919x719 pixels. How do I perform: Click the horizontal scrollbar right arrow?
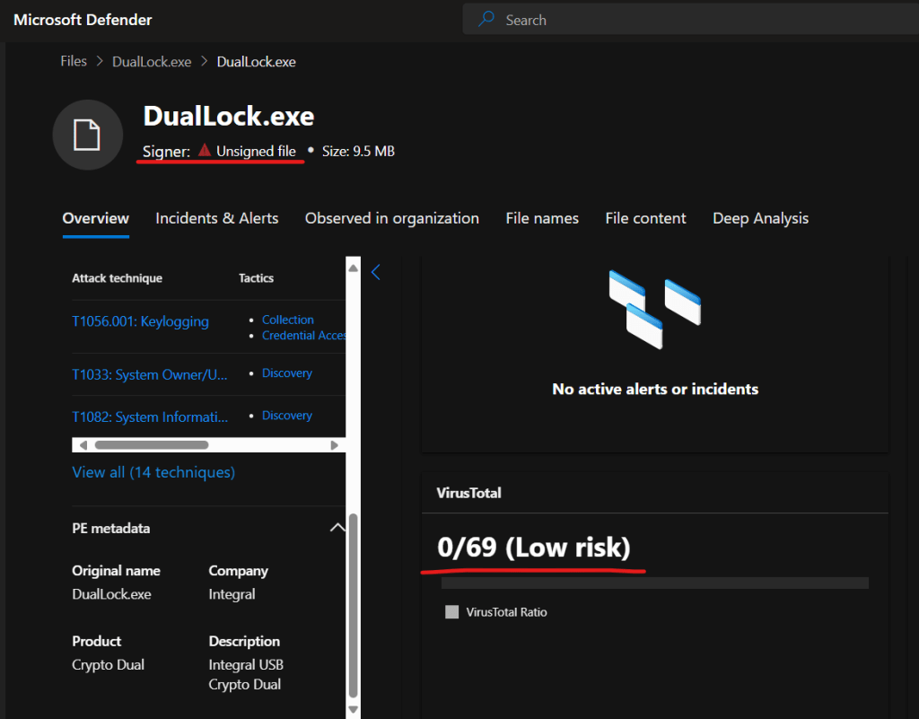pos(334,444)
